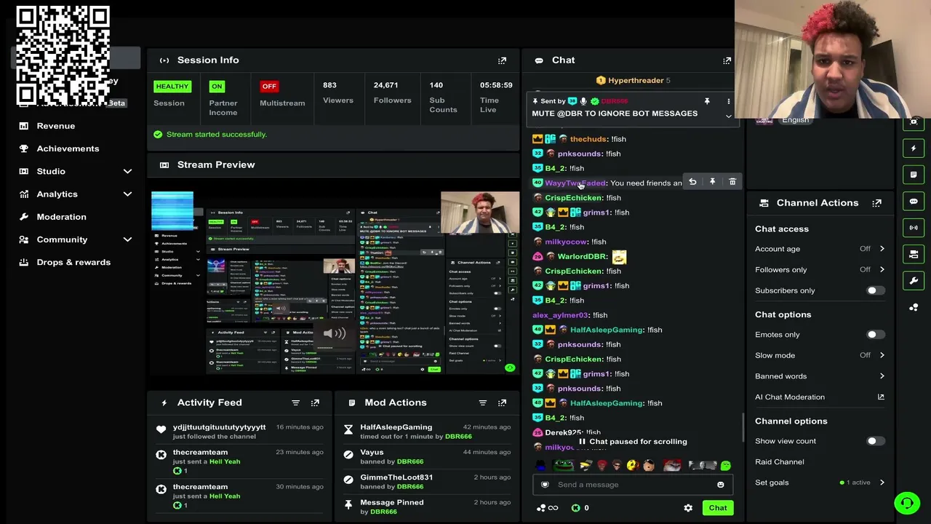Open Banned words settings chevron

click(882, 376)
